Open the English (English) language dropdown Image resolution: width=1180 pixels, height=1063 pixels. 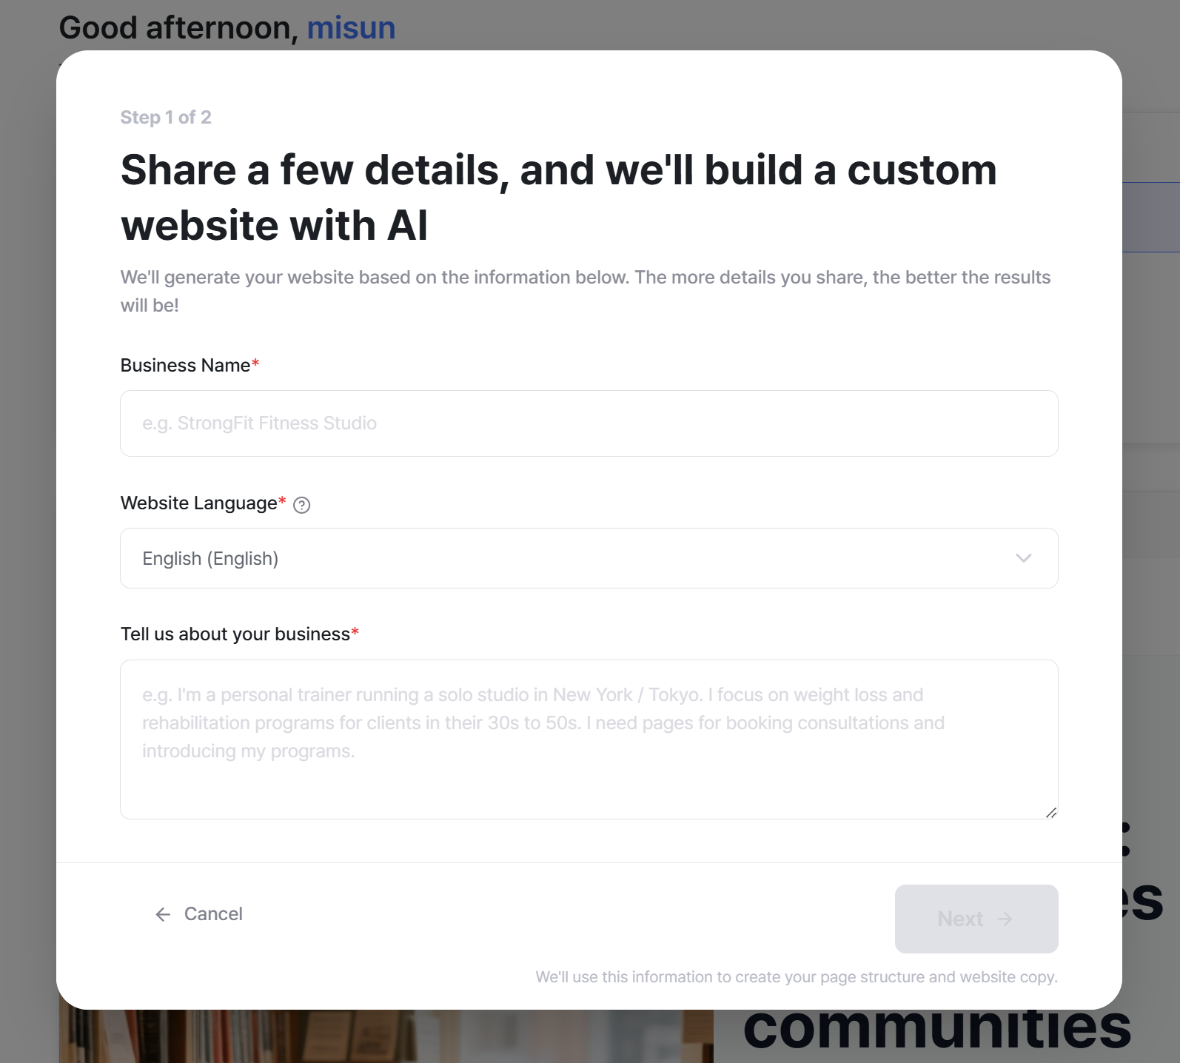589,558
